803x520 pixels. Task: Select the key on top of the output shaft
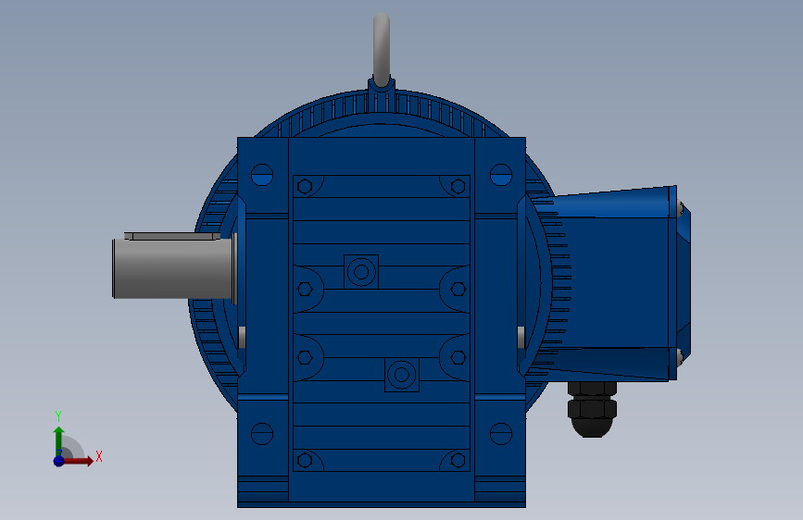(x=172, y=236)
